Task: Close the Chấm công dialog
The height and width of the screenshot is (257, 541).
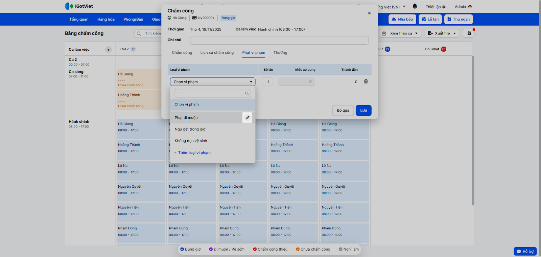Action: point(369,13)
